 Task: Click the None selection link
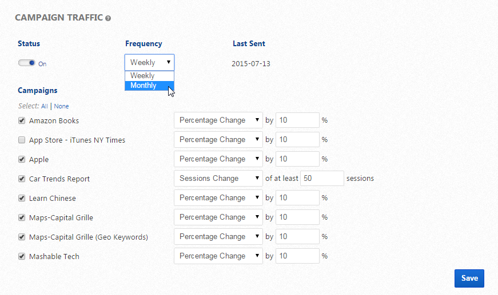pos(61,106)
